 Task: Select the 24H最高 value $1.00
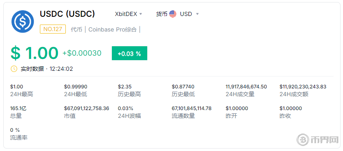(16, 87)
